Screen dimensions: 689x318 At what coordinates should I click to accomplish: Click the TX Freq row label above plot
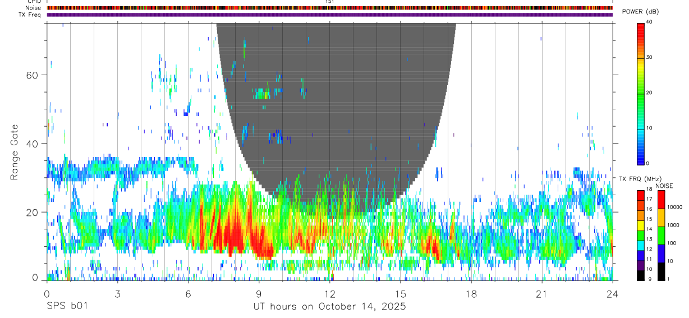[31, 15]
